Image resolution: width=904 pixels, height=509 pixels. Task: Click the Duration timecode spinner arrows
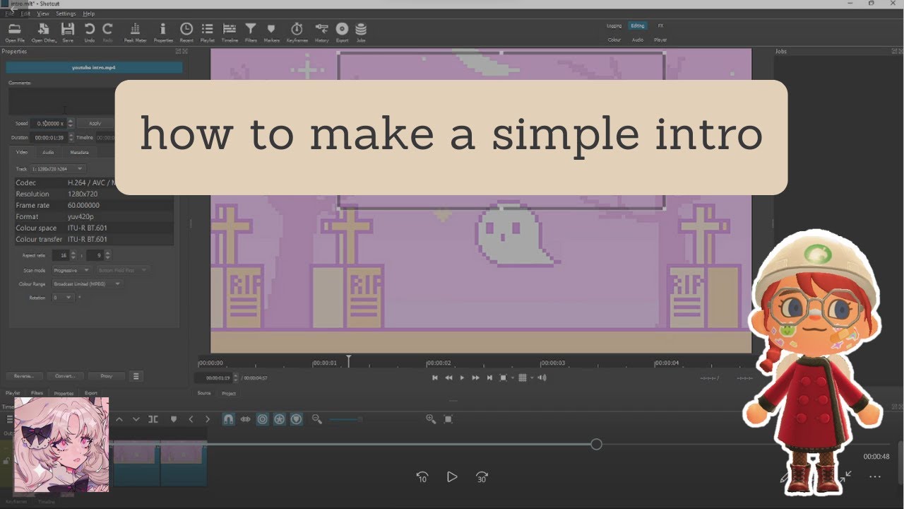tap(71, 137)
